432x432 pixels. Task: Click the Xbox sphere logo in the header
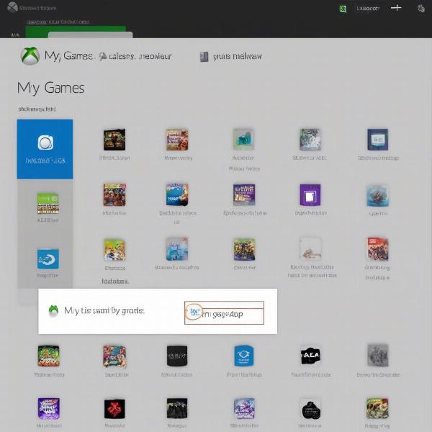point(30,56)
